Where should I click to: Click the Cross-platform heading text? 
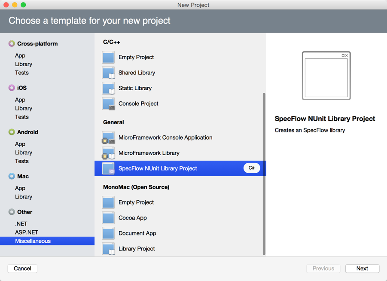tap(37, 44)
